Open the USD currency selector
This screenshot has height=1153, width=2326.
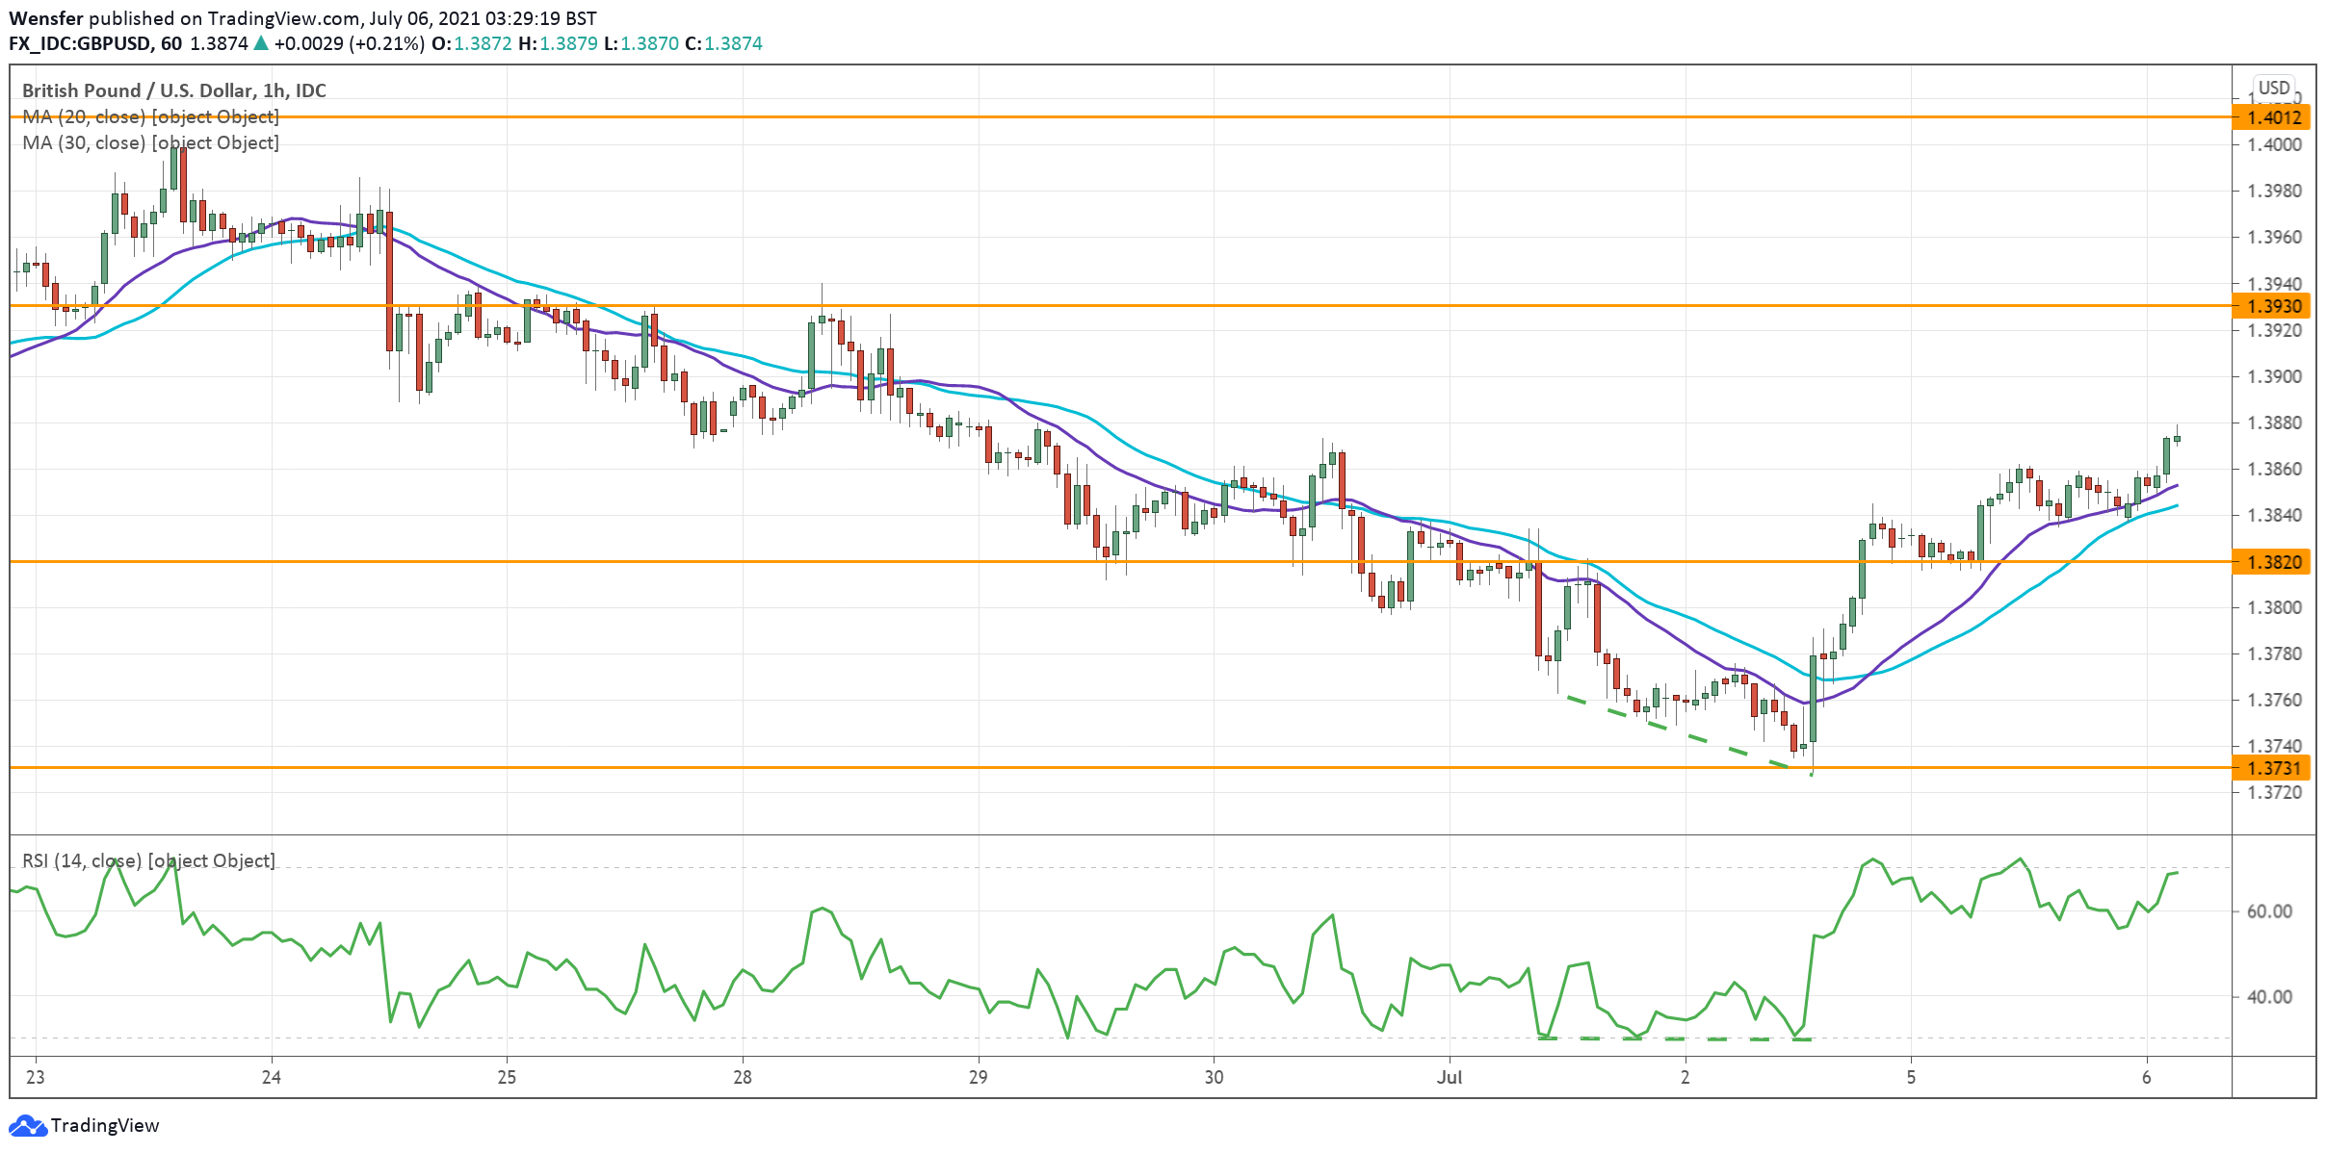(x=2274, y=88)
